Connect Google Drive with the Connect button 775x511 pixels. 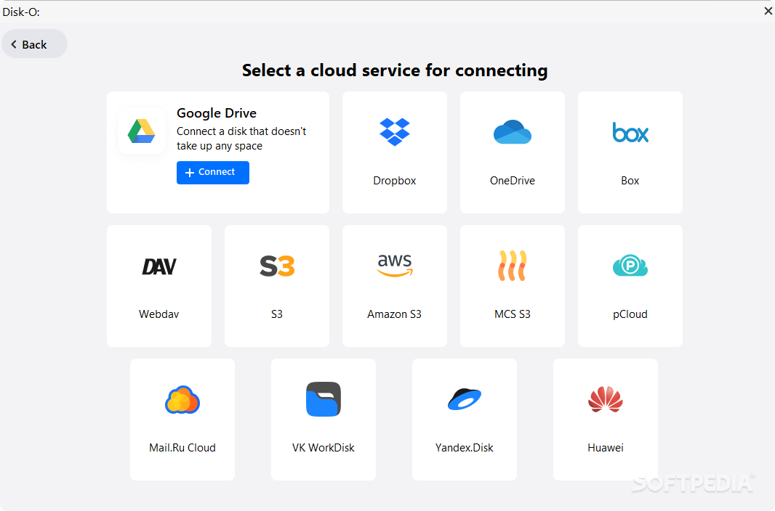212,172
